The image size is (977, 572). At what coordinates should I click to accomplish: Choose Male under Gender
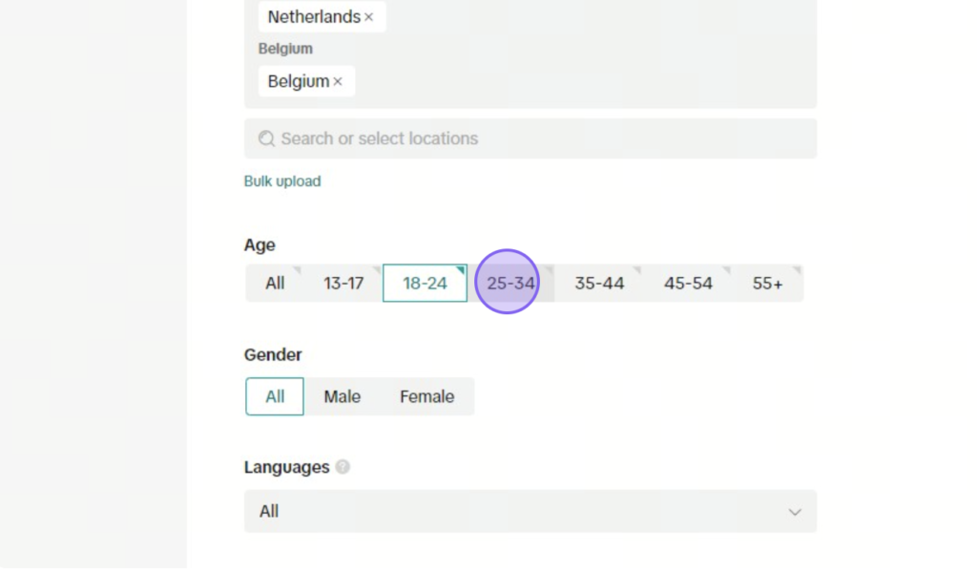click(x=343, y=396)
